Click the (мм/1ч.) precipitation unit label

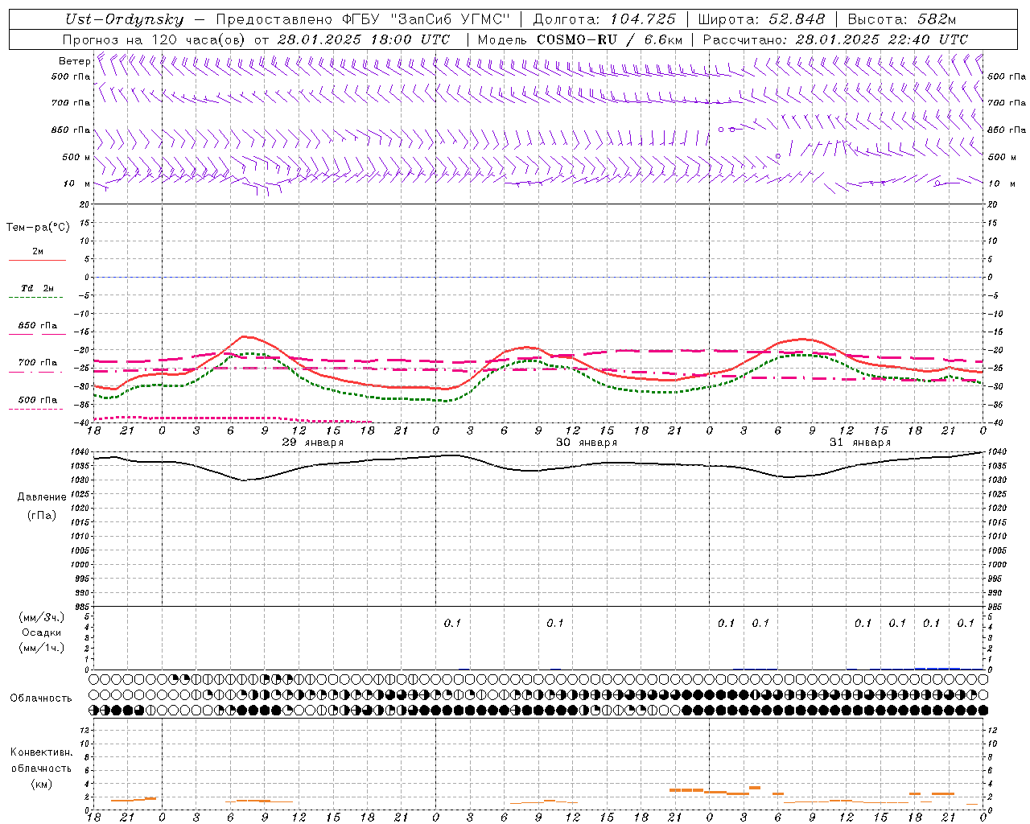tap(41, 647)
